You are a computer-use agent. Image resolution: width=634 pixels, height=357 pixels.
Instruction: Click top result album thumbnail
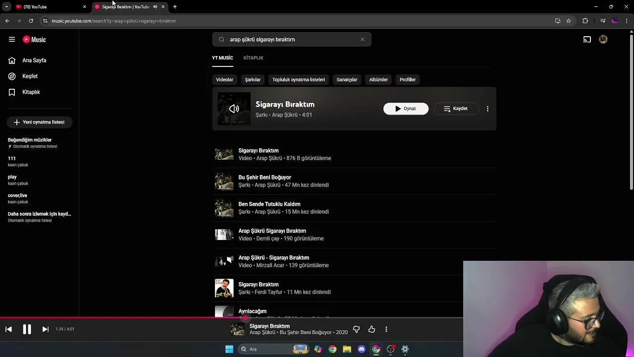coord(234,109)
